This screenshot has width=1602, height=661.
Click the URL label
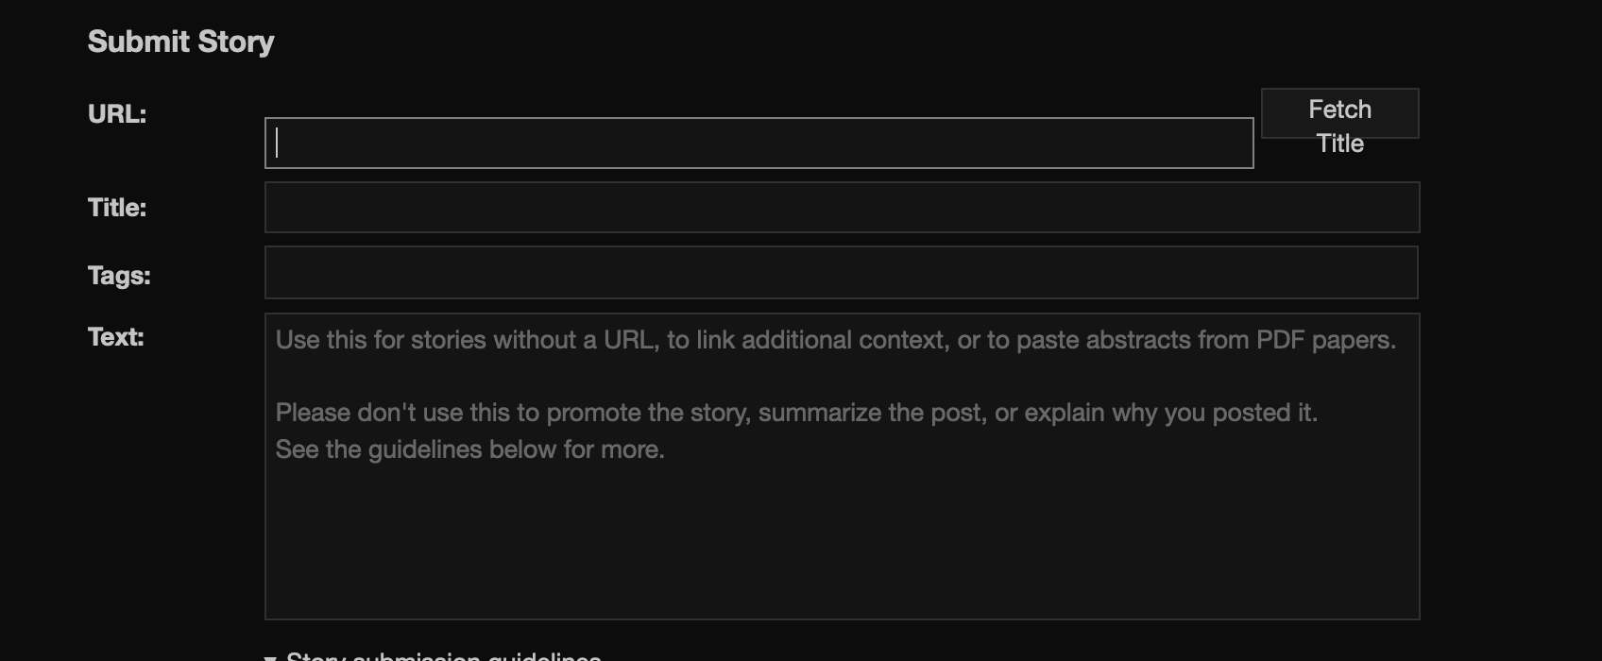pyautogui.click(x=117, y=113)
